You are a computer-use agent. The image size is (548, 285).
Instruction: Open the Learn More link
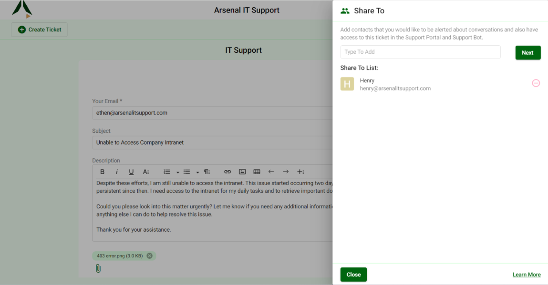click(526, 275)
